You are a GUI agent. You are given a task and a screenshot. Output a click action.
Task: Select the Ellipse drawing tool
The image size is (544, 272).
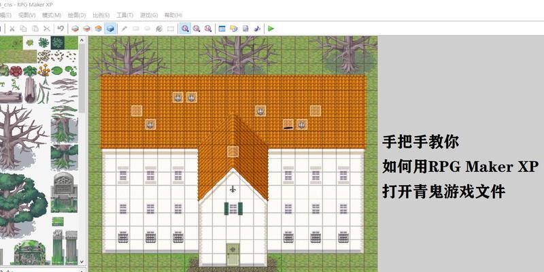click(x=147, y=29)
